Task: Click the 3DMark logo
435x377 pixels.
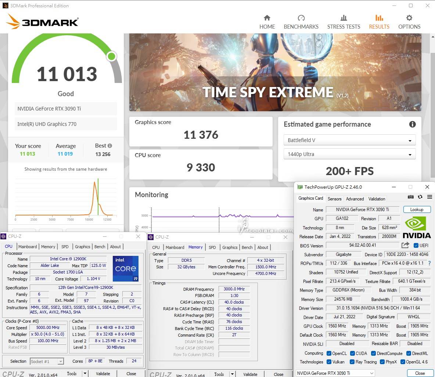Action: (42, 22)
